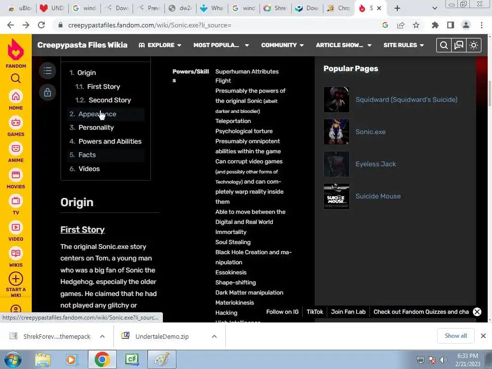Expand the ARTICLE SHOW... dropdown
Screen dimensions: 492x369
pos(344,45)
